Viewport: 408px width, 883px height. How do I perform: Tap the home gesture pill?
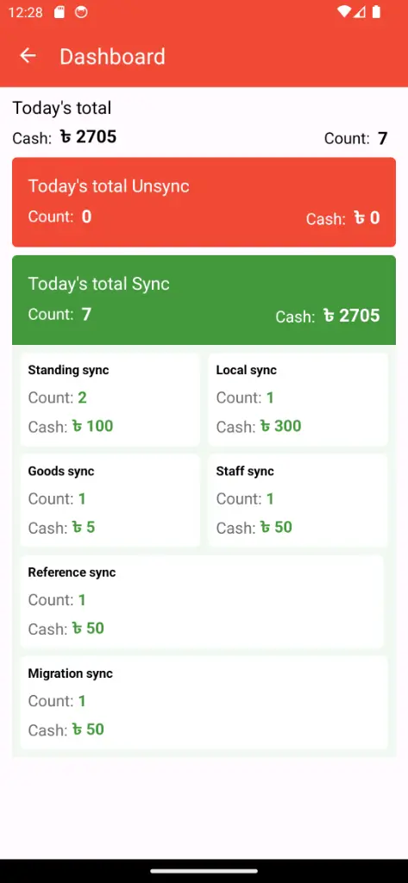pyautogui.click(x=204, y=871)
